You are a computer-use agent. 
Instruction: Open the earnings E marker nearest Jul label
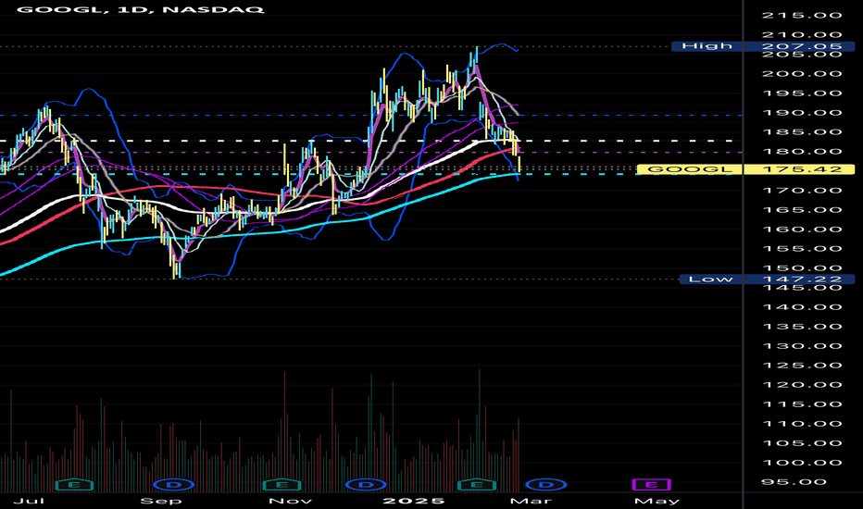(75, 485)
